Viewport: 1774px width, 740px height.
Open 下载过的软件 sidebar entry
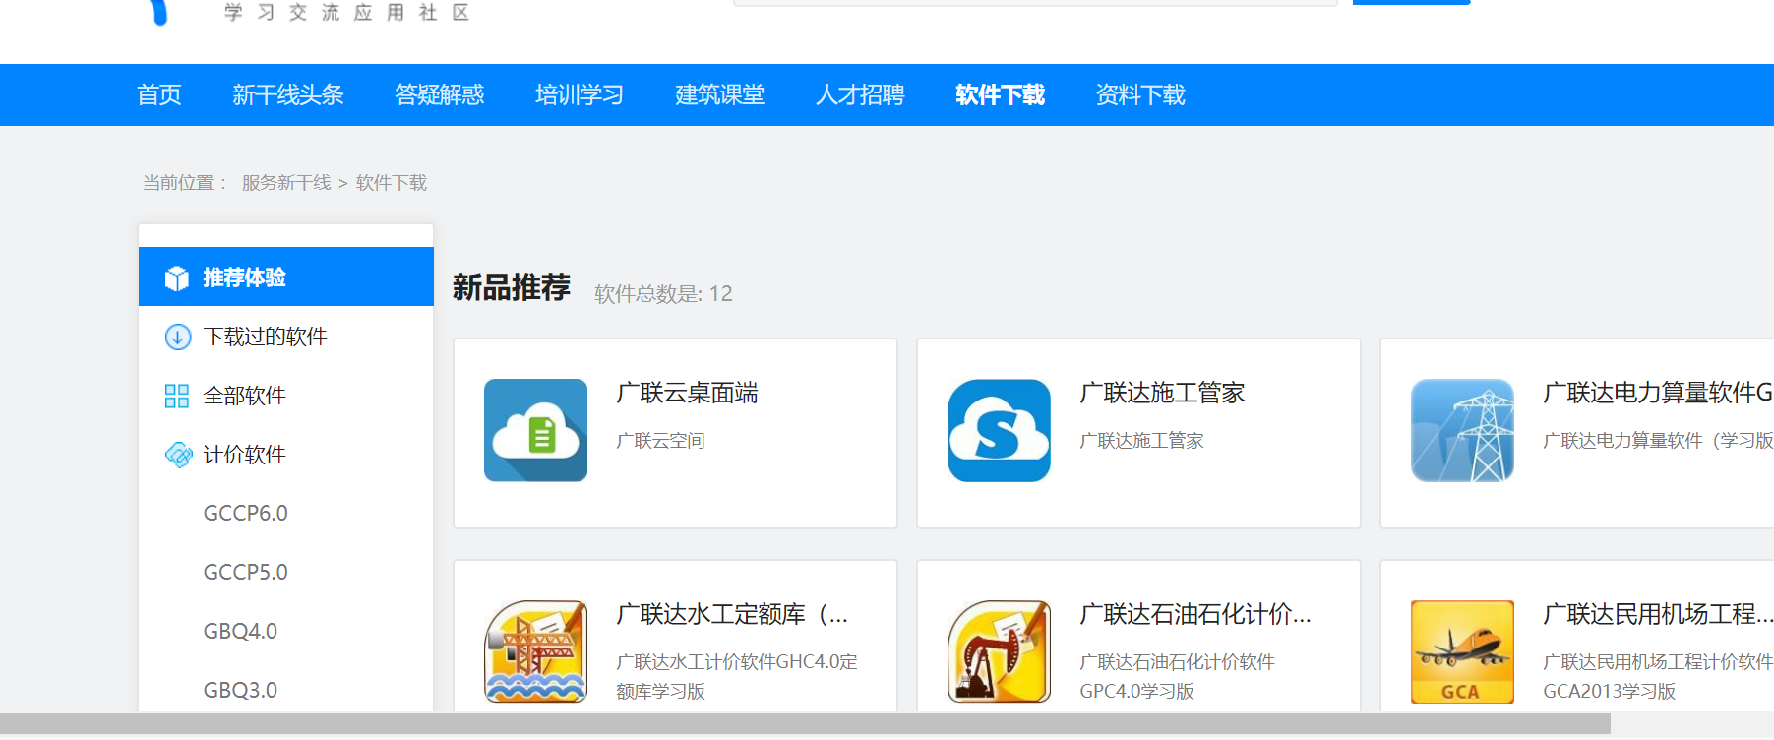pyautogui.click(x=266, y=337)
